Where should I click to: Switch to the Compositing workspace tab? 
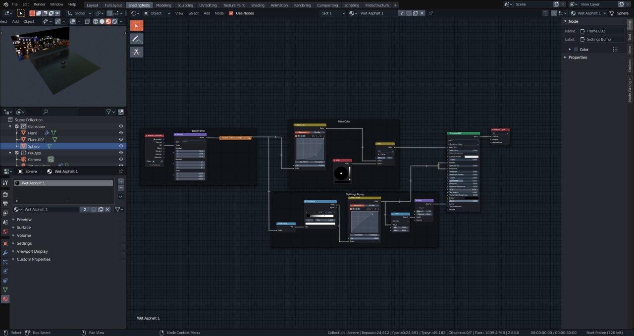pyautogui.click(x=327, y=5)
